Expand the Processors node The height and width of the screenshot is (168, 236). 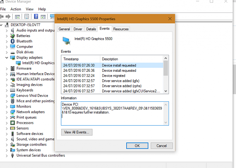click(7, 123)
